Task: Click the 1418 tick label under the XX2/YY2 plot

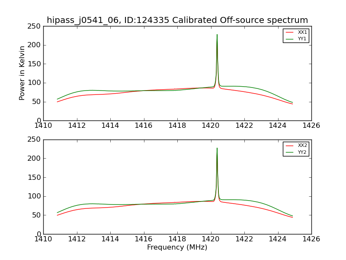Action: (x=177, y=239)
